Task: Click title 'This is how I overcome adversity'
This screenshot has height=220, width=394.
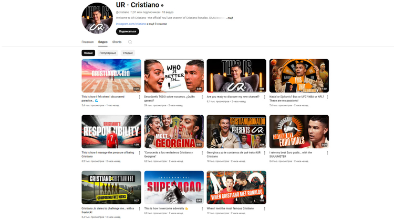Action: pos(166,208)
